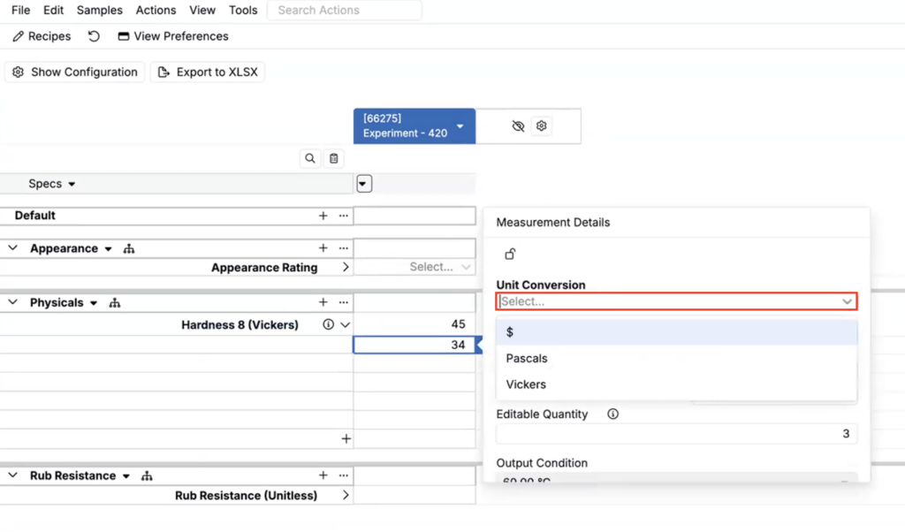Open boxed arrow dropdown next to Specs
This screenshot has width=905, height=532.
pyautogui.click(x=364, y=184)
